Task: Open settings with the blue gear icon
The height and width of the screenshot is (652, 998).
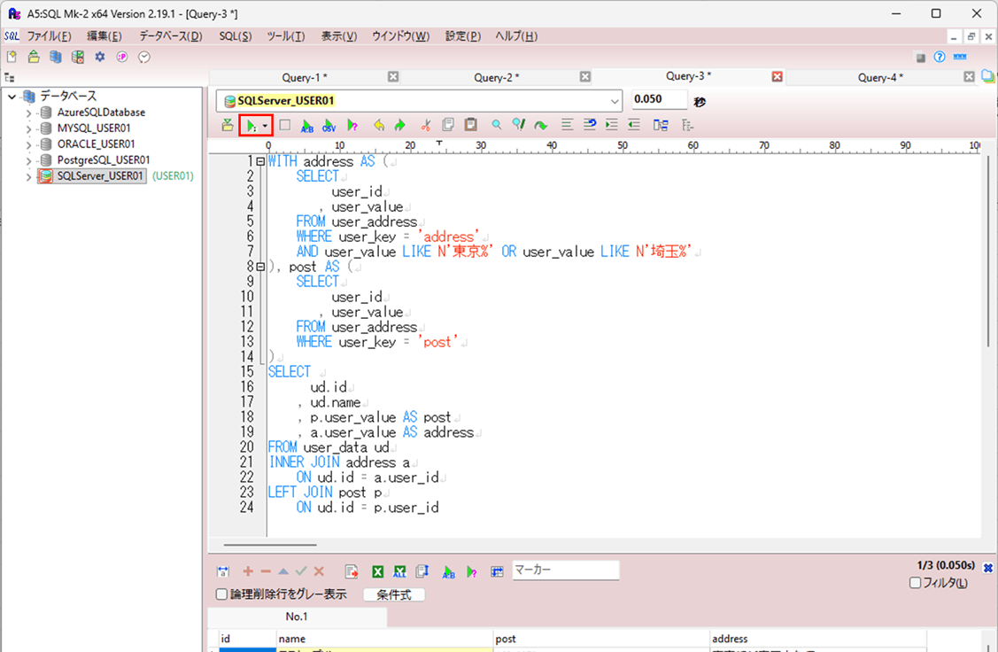Action: pyautogui.click(x=100, y=57)
